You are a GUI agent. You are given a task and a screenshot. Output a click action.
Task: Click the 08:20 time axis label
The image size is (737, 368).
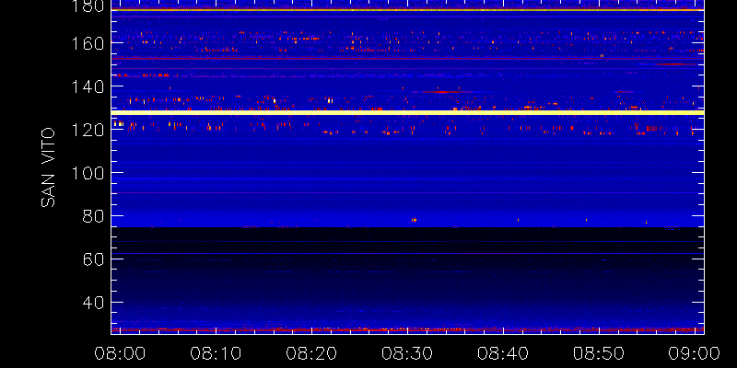312,353
